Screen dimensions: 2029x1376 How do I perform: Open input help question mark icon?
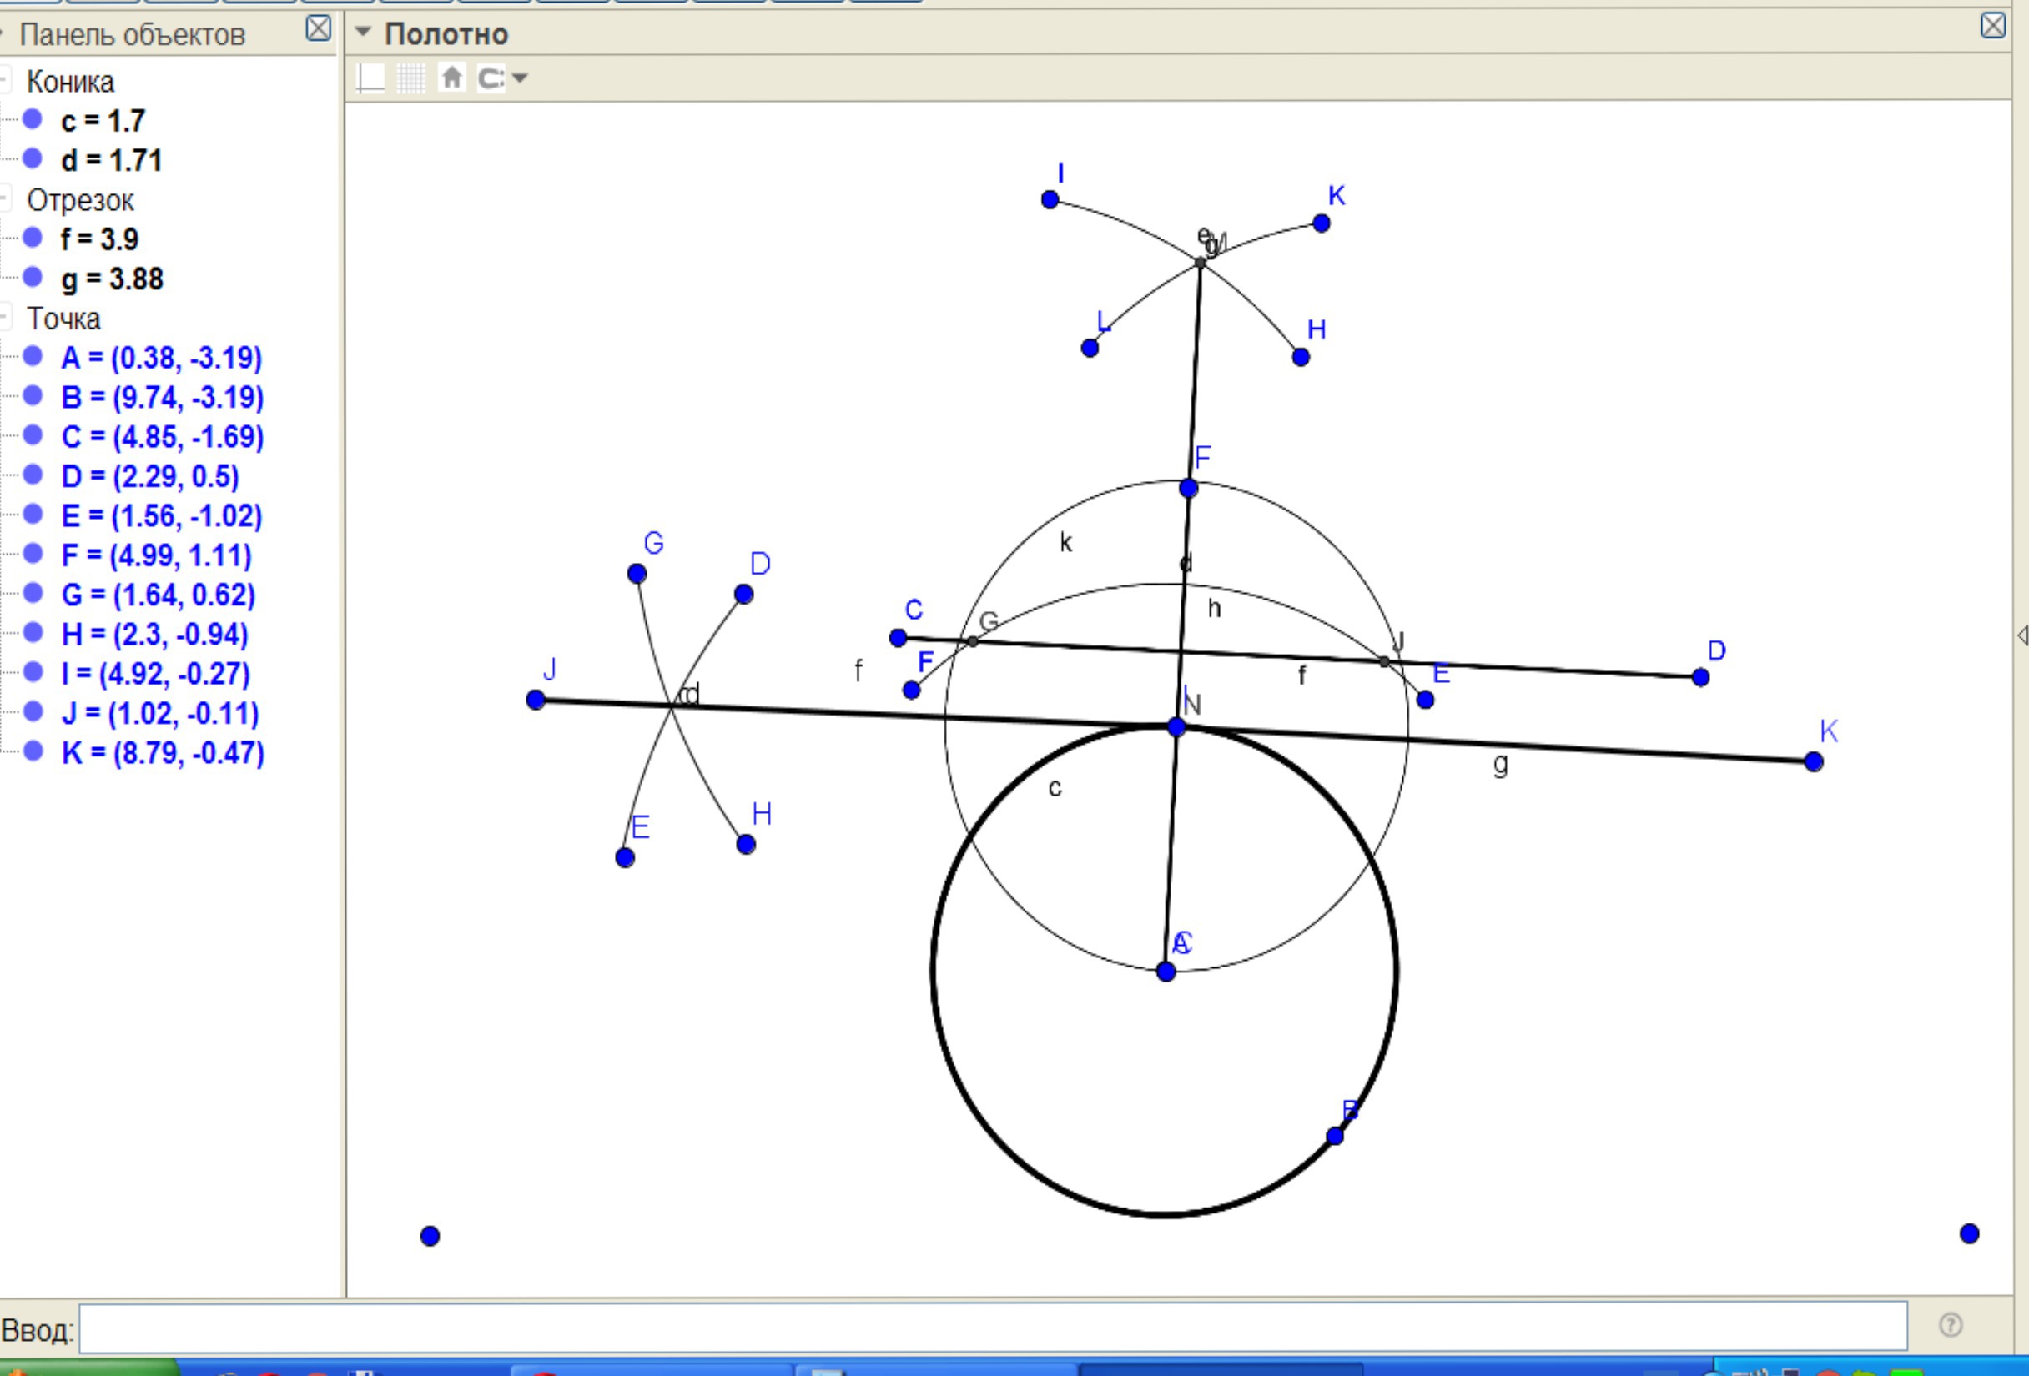pos(1951,1325)
